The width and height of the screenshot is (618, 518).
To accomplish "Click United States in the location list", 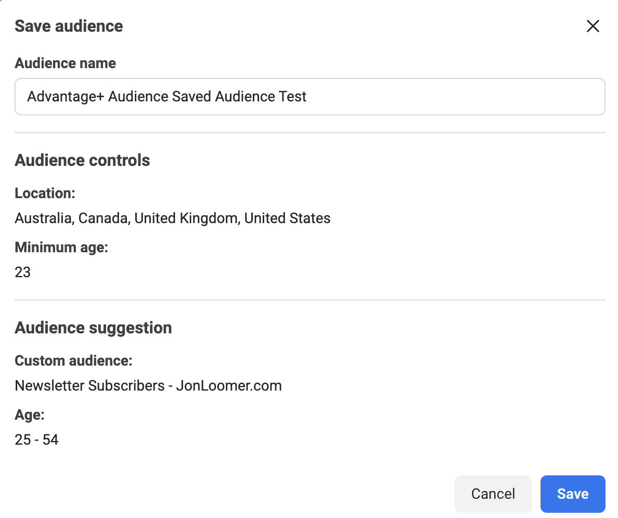I will [287, 218].
